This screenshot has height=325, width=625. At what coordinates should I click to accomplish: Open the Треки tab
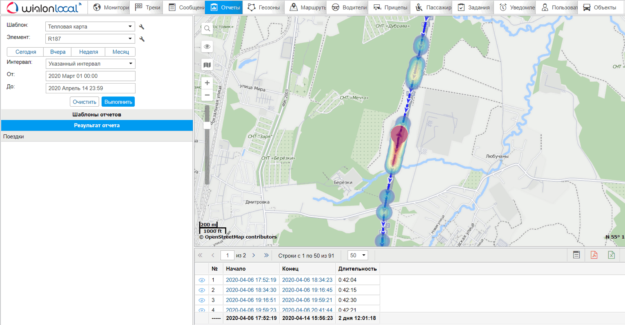(x=148, y=7)
